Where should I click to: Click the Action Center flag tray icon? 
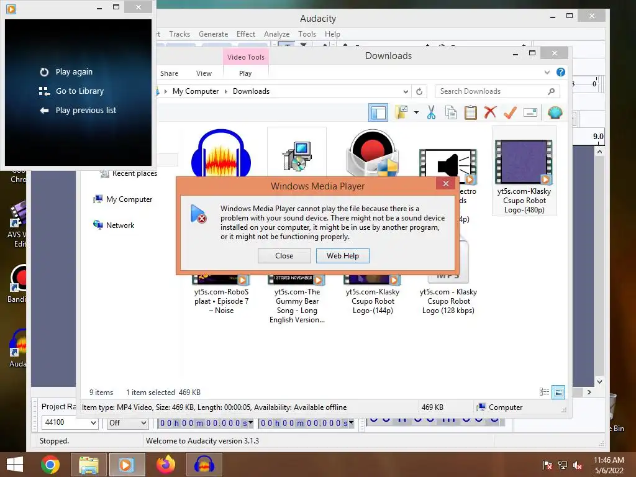click(x=547, y=465)
